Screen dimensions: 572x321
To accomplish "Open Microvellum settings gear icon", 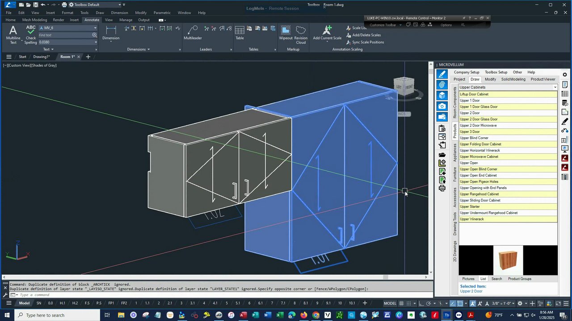I will [x=565, y=74].
